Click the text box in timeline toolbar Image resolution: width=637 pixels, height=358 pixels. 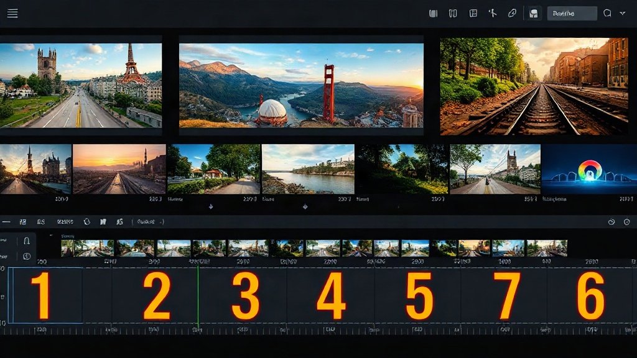click(150, 222)
